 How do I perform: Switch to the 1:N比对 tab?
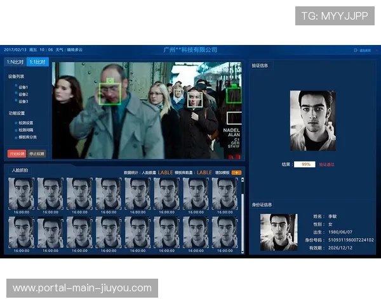(x=15, y=62)
